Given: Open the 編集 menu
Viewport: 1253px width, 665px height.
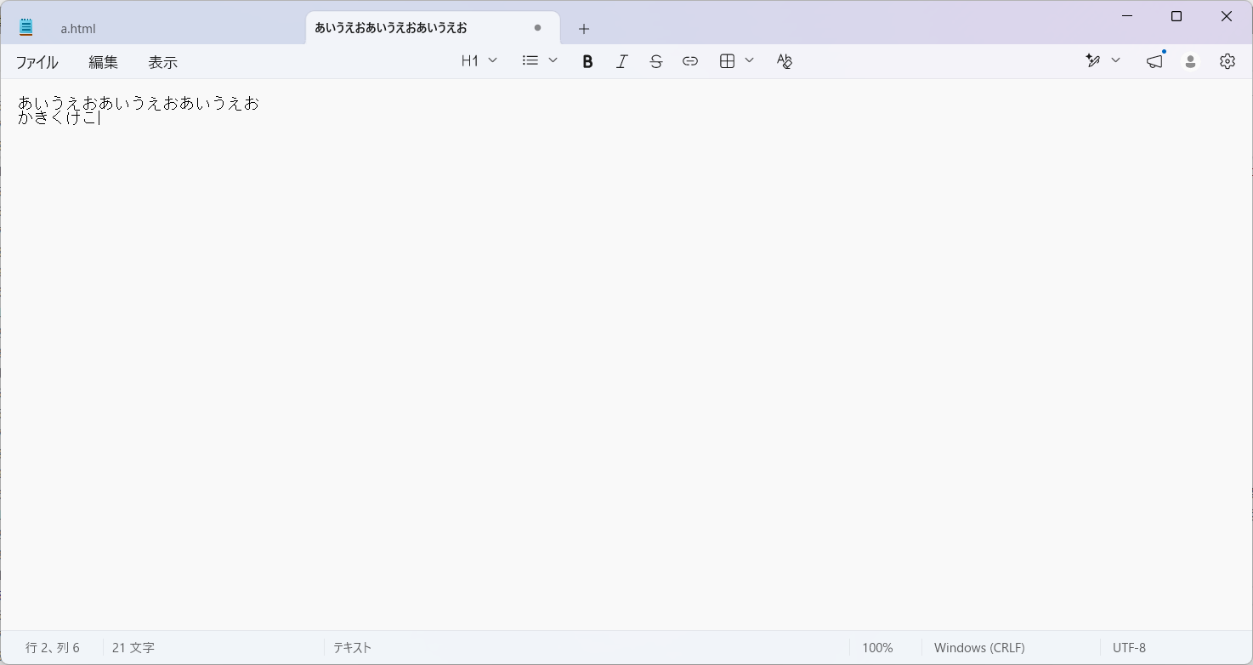Looking at the screenshot, I should tap(104, 62).
